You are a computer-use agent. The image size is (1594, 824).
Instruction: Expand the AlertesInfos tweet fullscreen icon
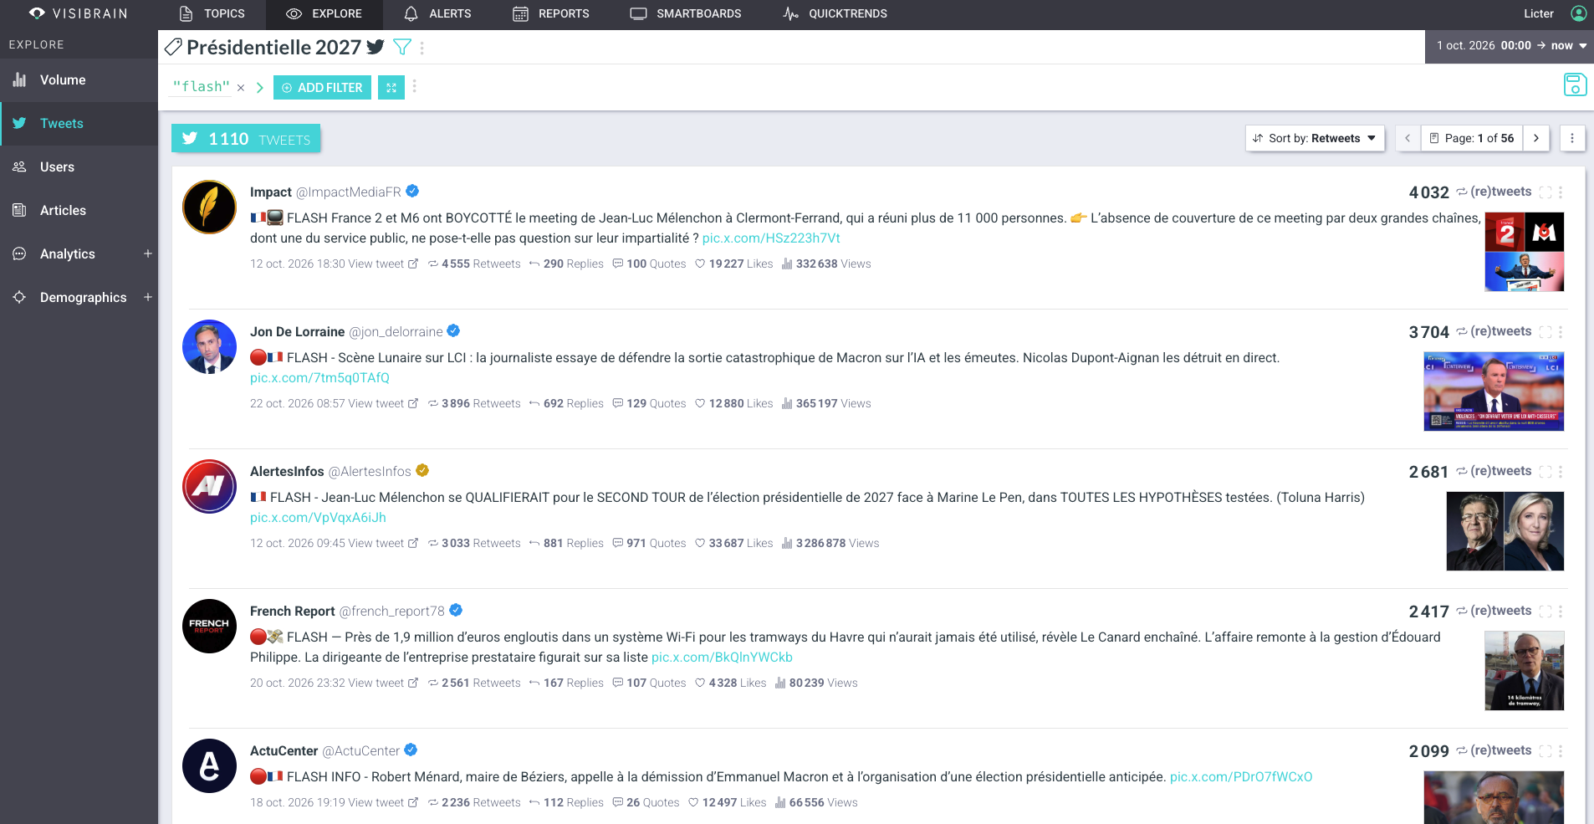click(x=1545, y=472)
